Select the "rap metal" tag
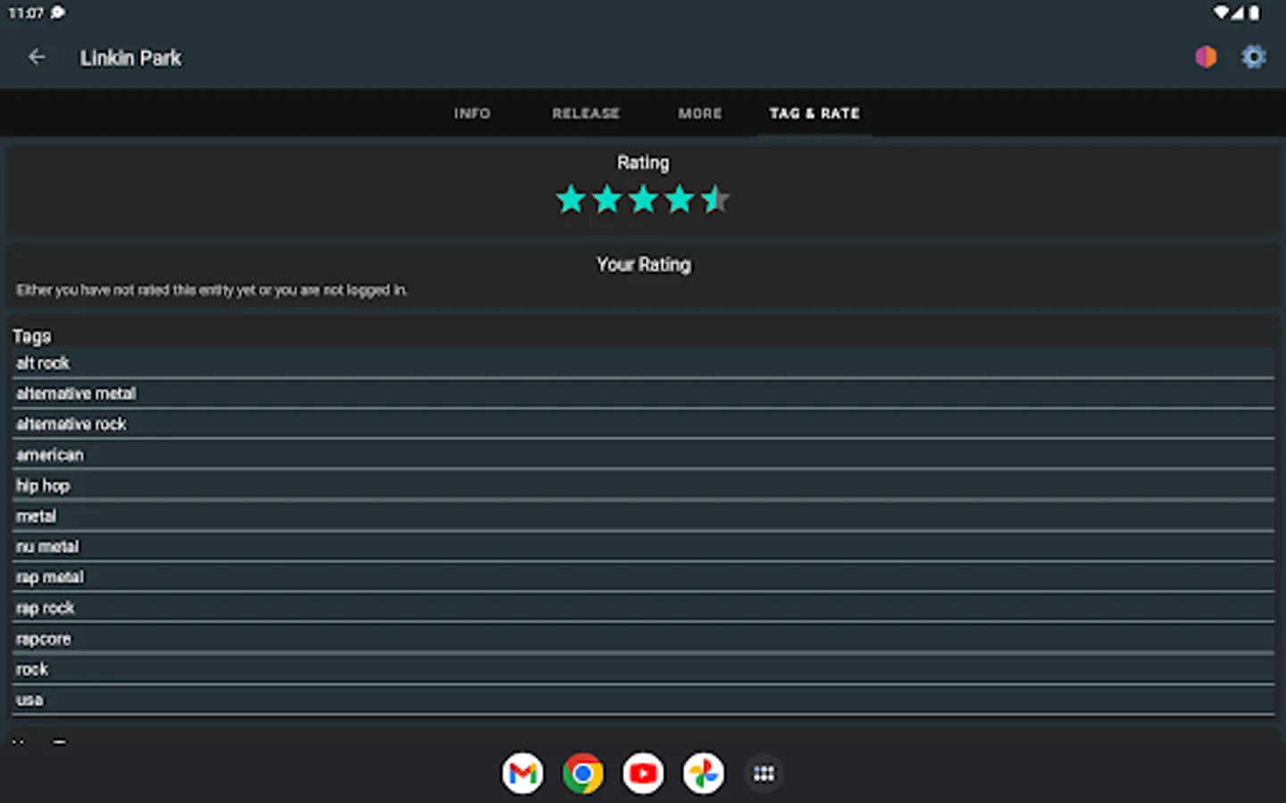This screenshot has height=803, width=1286. click(x=643, y=577)
